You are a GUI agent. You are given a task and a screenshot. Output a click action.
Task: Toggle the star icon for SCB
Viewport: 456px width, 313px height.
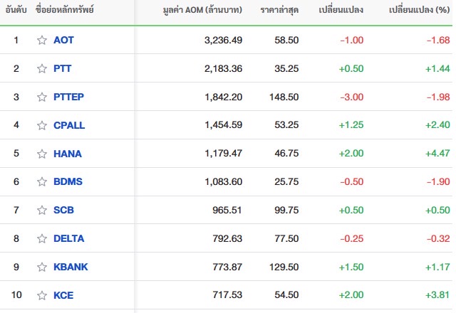[42, 210]
